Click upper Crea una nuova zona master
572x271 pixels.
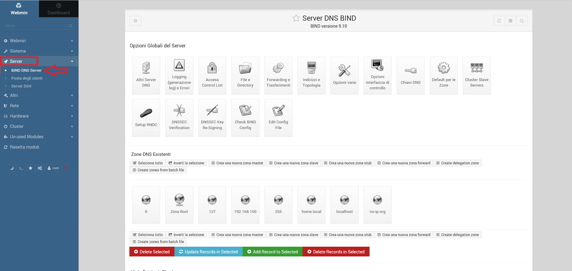pyautogui.click(x=237, y=163)
